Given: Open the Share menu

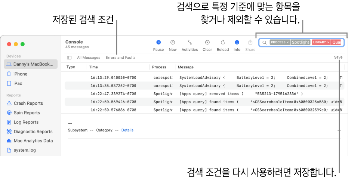Looking at the screenshot, I should 250,46.
